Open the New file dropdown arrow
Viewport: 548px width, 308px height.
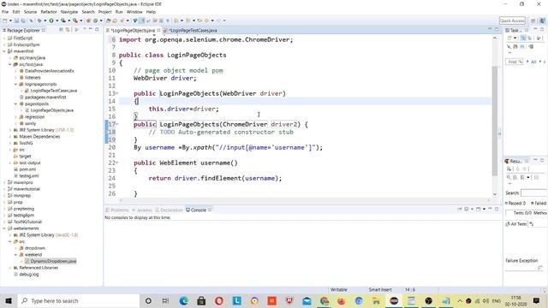point(10,21)
